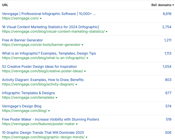Expand dropdown for graphic-design-trends URL
Viewport: 175px width, 140px height.
point(87,137)
